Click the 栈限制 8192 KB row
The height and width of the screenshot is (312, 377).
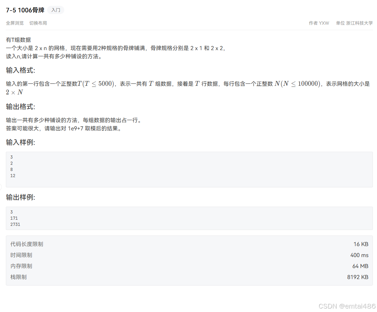click(x=189, y=277)
